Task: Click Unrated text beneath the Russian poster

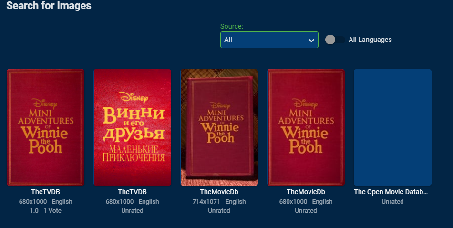Action: [x=132, y=211]
